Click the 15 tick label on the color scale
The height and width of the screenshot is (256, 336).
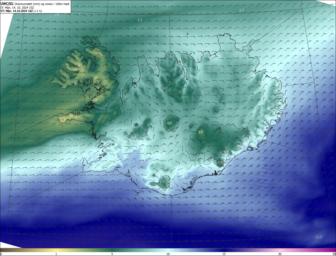pyautogui.click(x=224, y=254)
